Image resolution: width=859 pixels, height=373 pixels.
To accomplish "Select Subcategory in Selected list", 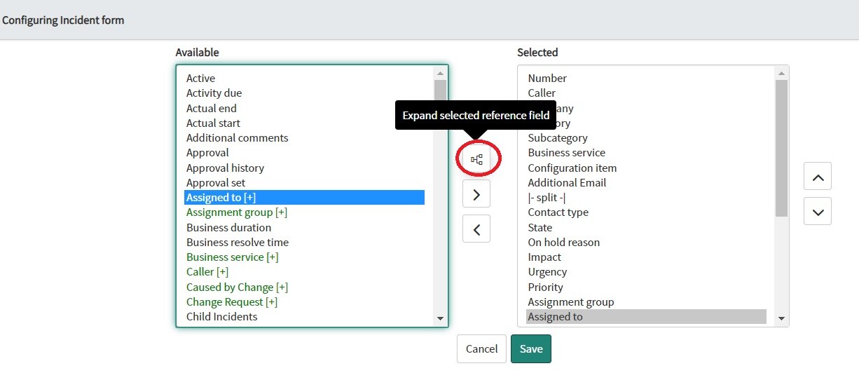I will click(646, 138).
